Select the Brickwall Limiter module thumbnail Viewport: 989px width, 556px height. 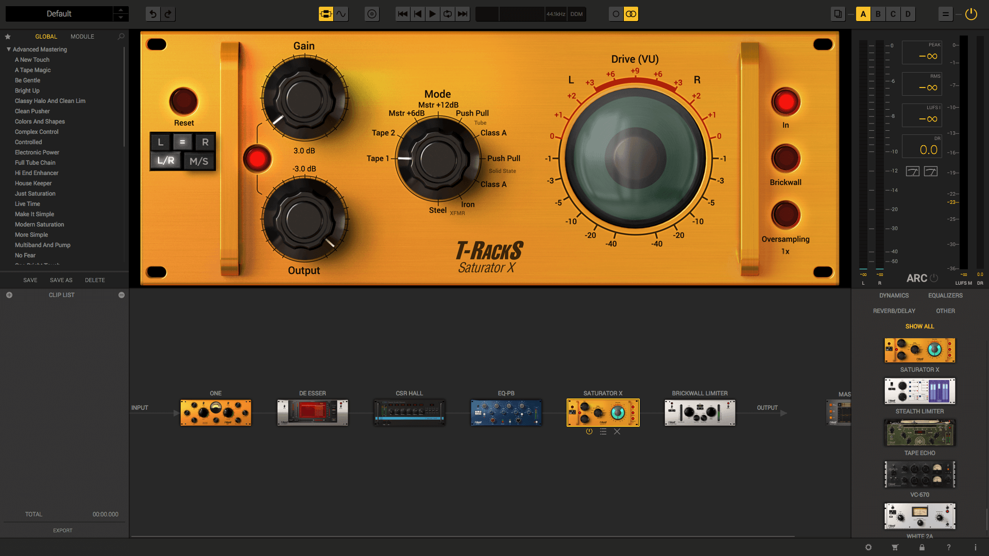(x=700, y=413)
